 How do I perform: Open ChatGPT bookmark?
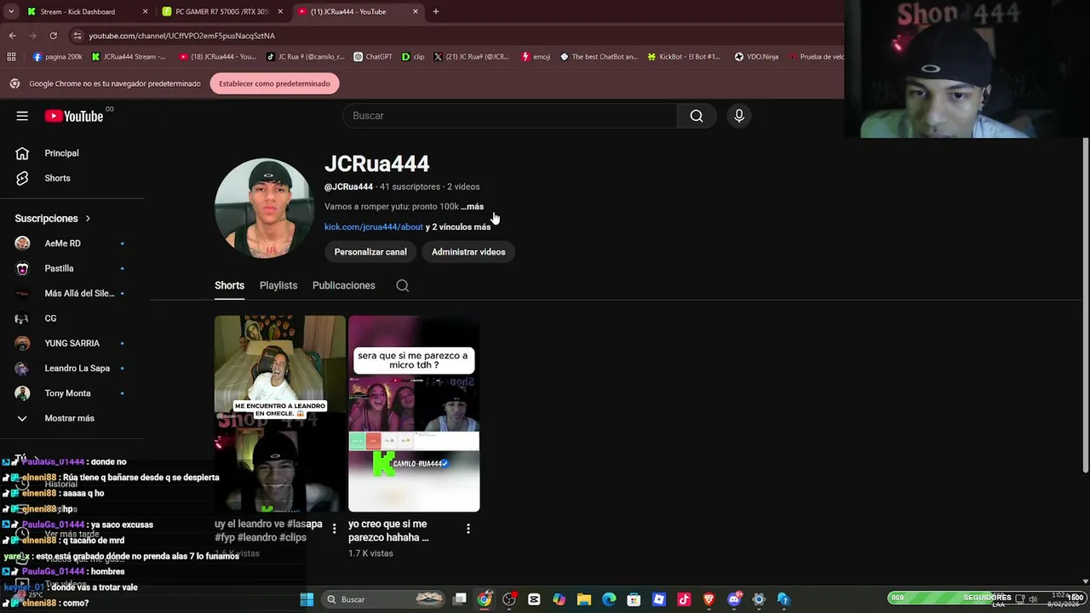[372, 57]
